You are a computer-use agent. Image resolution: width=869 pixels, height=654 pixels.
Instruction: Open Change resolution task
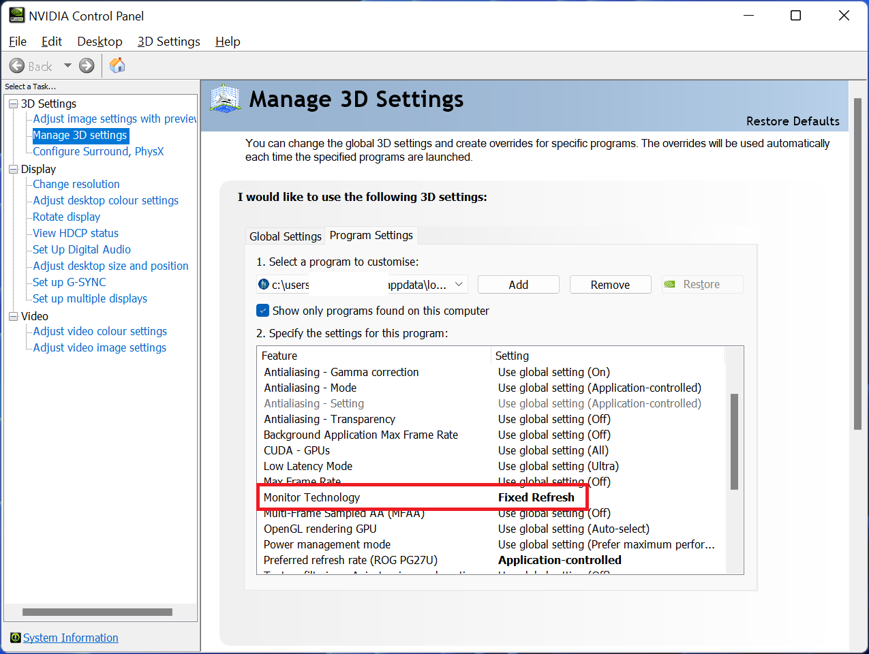click(76, 184)
